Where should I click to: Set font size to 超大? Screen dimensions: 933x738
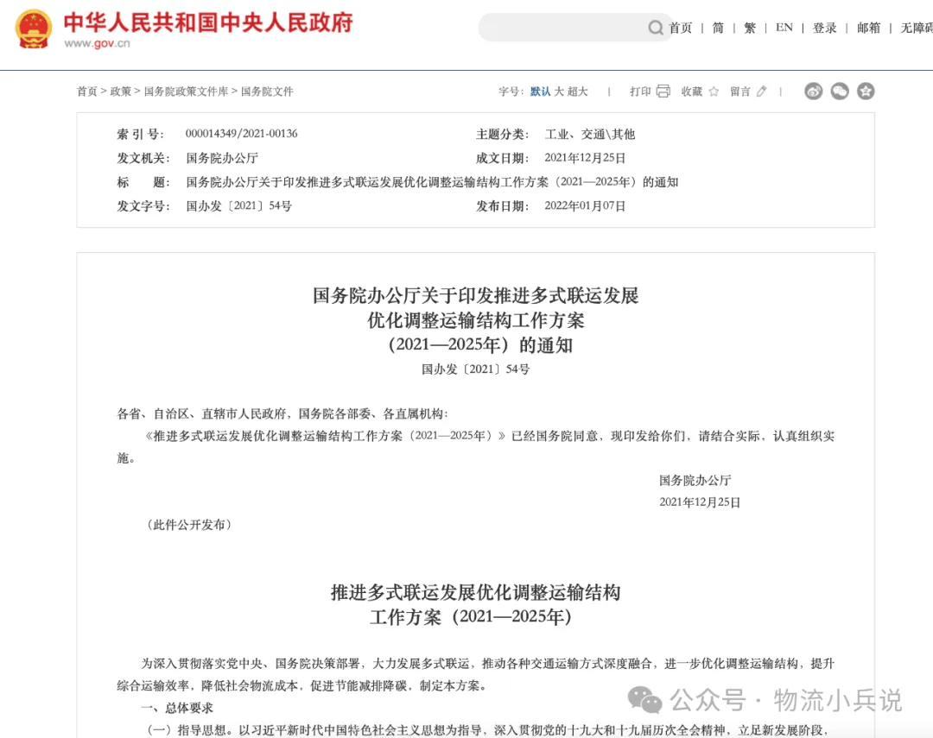coord(577,91)
